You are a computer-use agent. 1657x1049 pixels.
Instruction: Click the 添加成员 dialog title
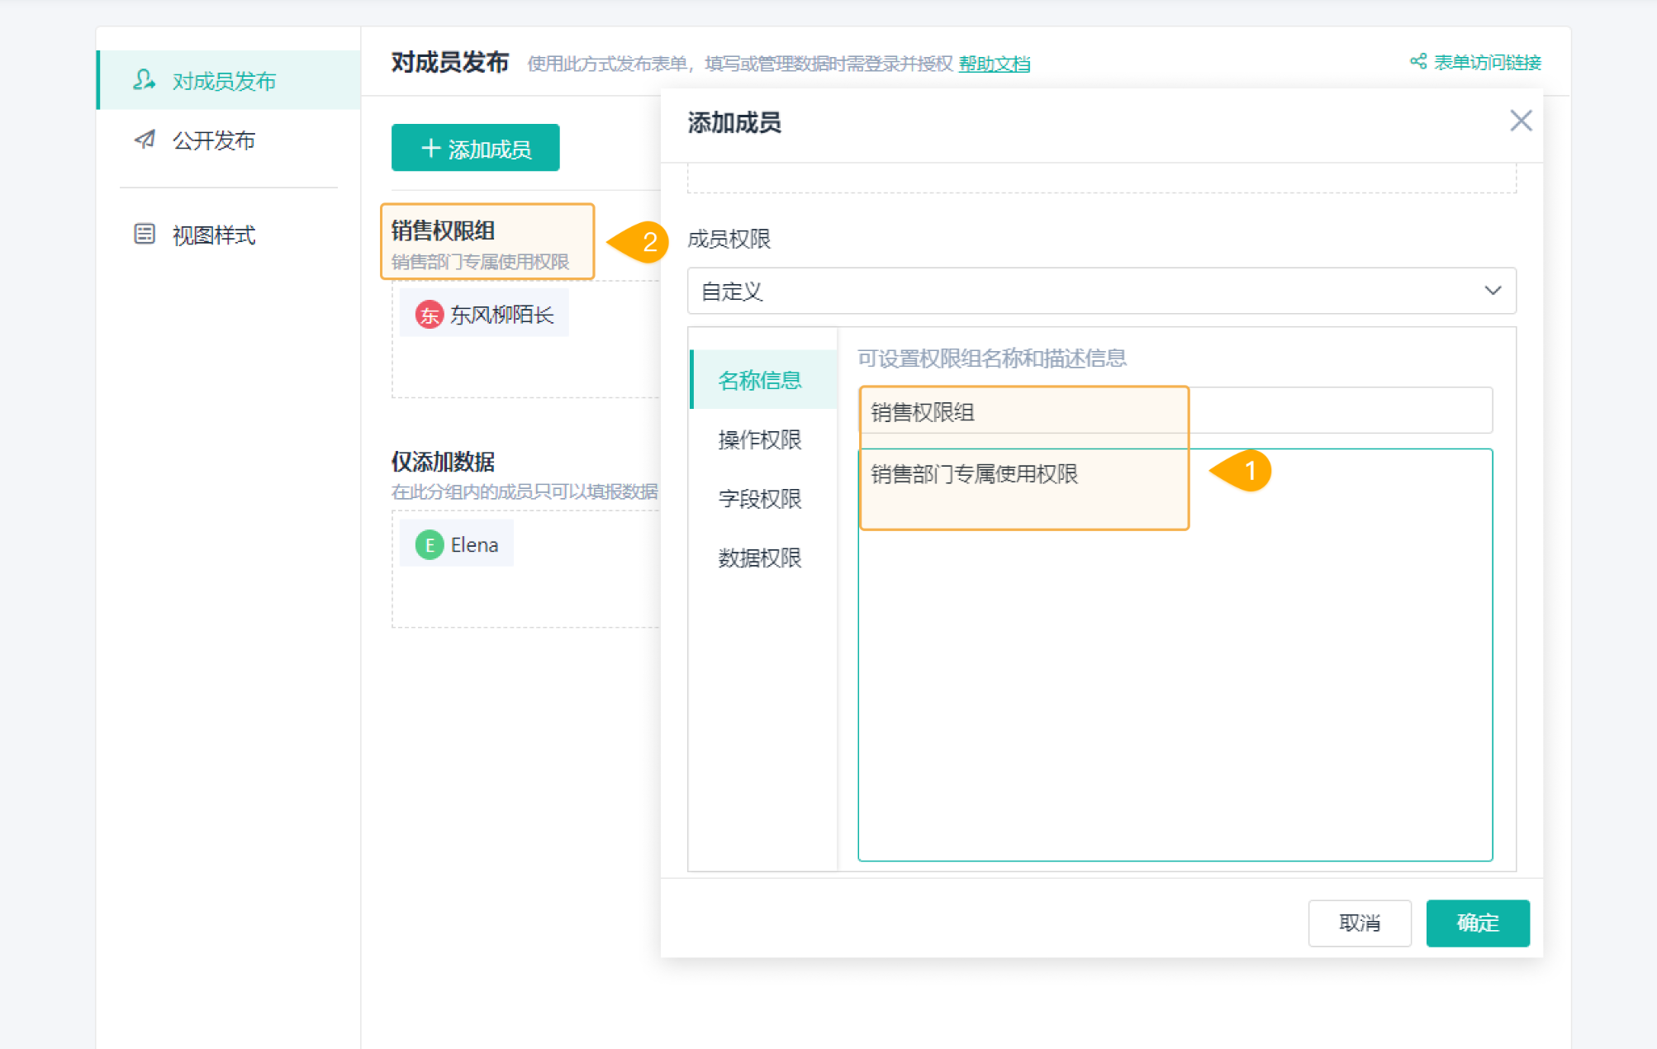(x=734, y=122)
